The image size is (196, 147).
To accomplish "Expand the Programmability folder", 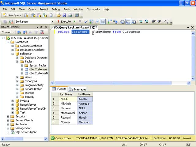I will 17,85.
